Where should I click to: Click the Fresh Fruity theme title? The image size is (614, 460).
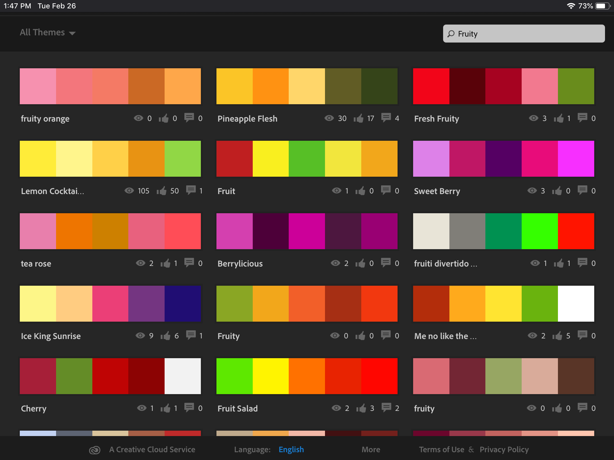437,119
